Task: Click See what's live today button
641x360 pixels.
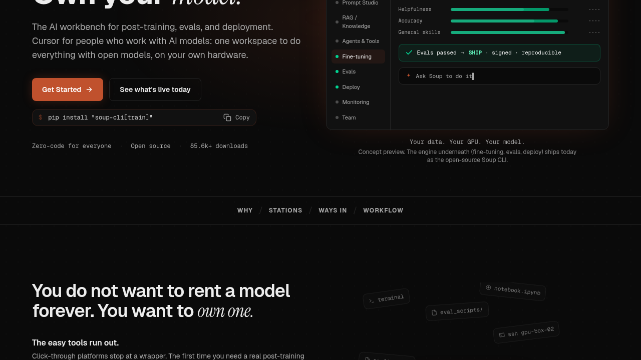Action: click(x=155, y=89)
